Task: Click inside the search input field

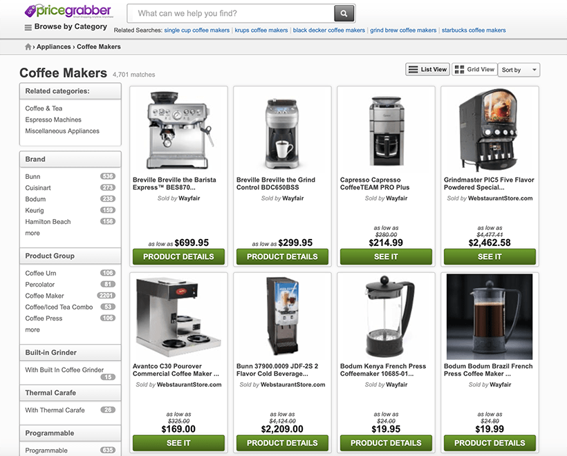Action: coord(228,13)
